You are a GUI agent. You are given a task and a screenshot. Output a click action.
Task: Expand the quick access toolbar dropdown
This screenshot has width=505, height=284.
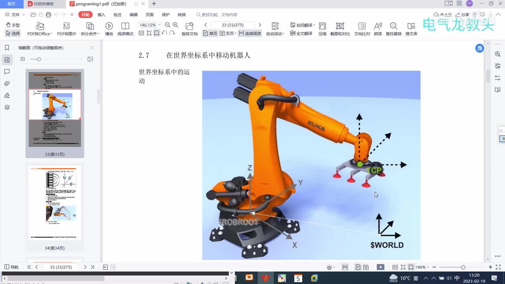click(72, 15)
